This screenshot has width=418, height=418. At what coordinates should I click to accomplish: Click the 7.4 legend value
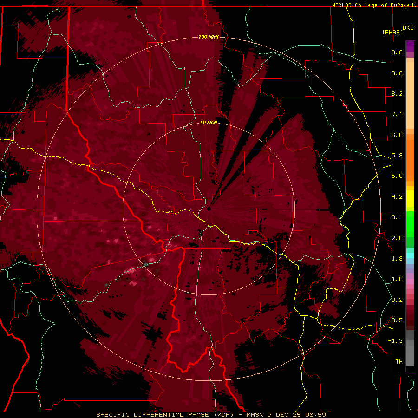[397, 114]
